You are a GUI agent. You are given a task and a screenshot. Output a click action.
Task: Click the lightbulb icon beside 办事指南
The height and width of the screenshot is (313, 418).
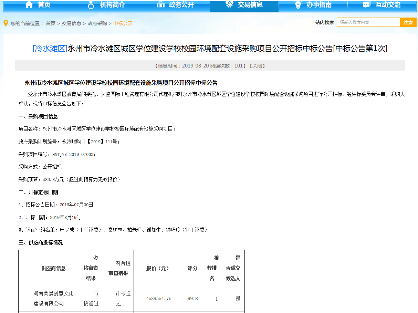coord(298,4)
